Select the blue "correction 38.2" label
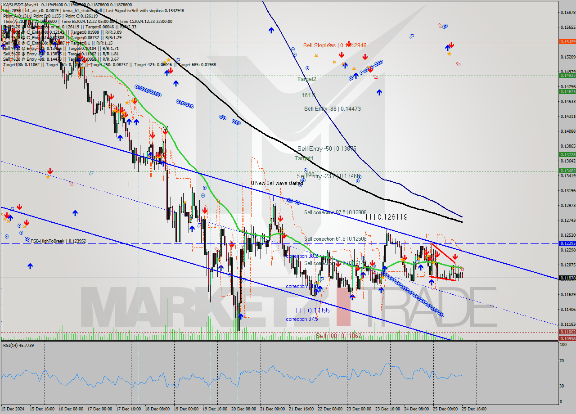 click(302, 256)
